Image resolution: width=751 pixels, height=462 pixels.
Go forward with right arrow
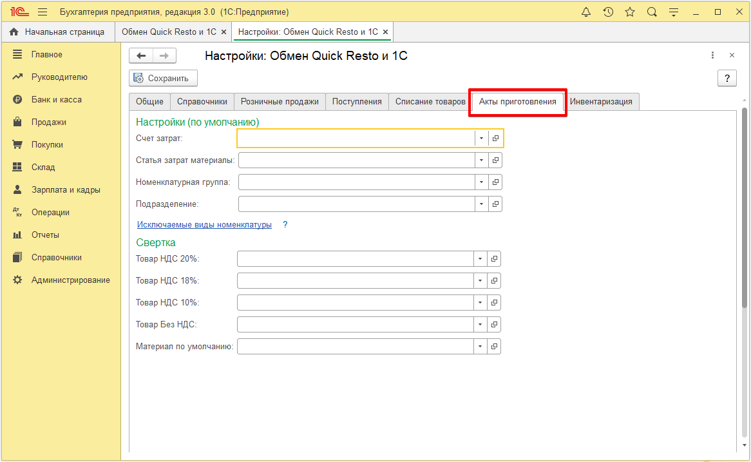coord(164,55)
